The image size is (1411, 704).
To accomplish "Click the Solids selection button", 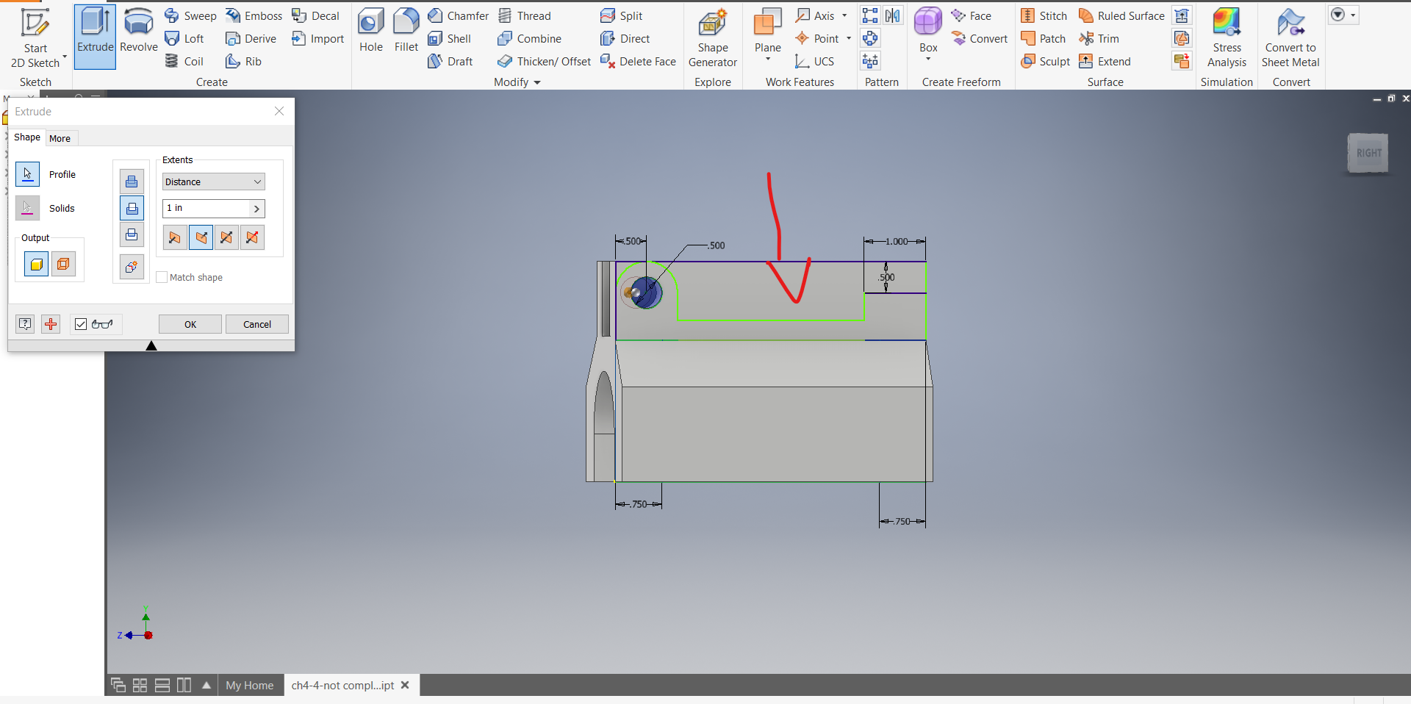I will click(x=27, y=208).
